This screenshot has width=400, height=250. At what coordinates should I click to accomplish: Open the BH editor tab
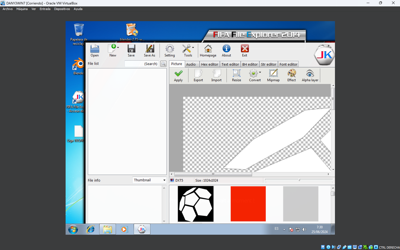point(250,64)
